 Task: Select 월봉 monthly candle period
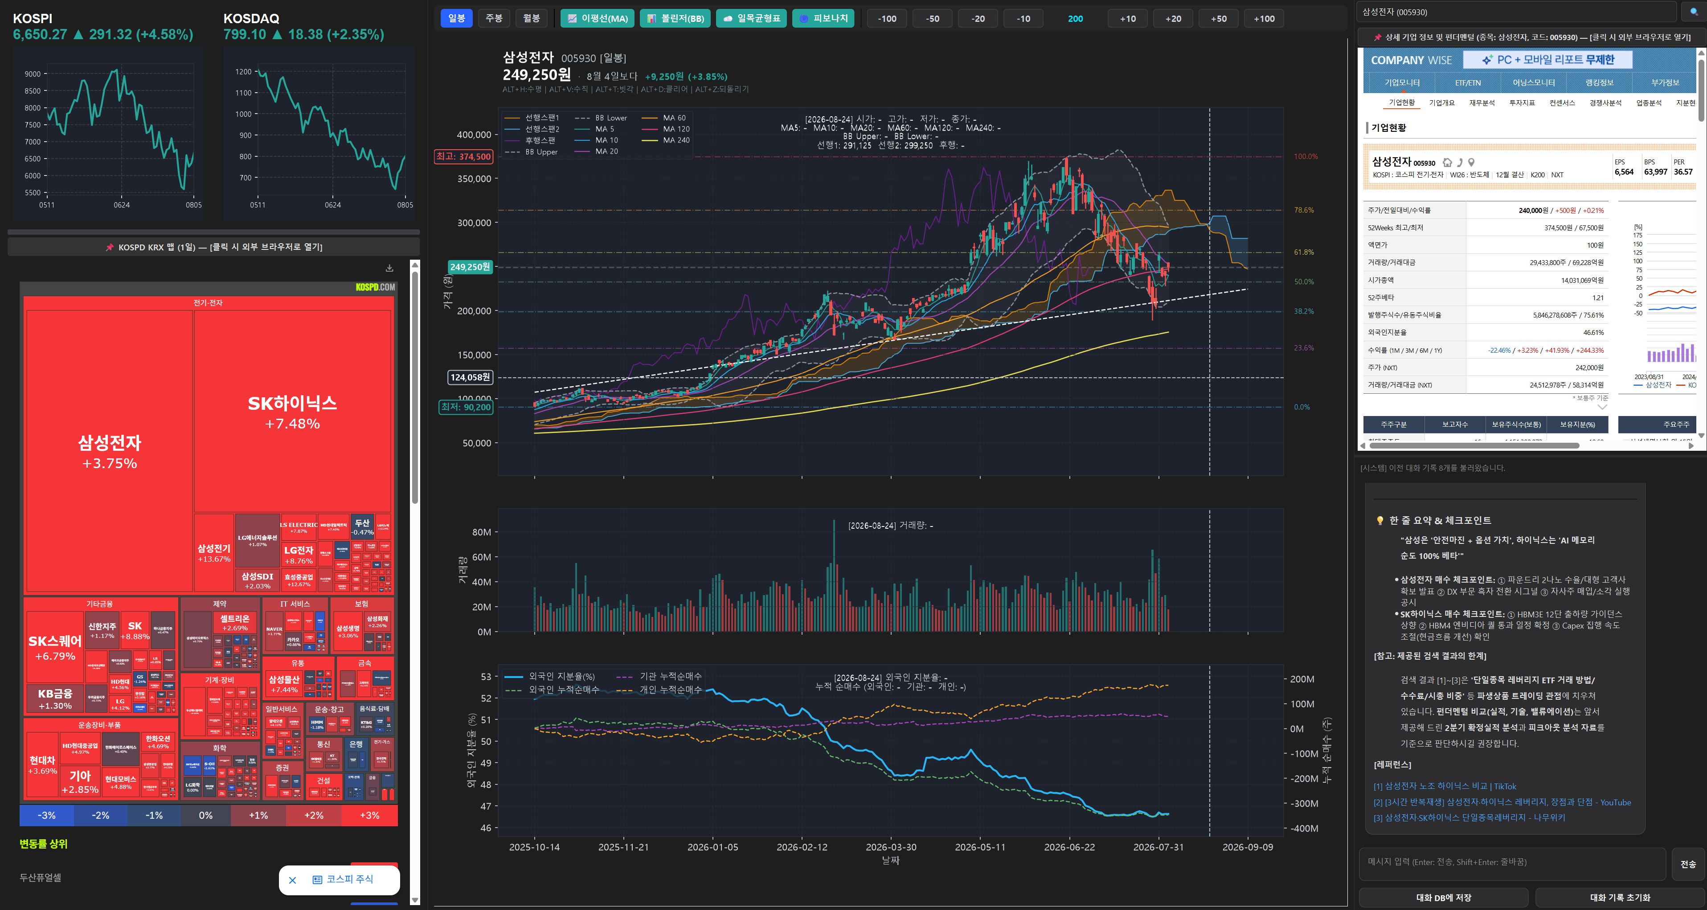[x=532, y=19]
